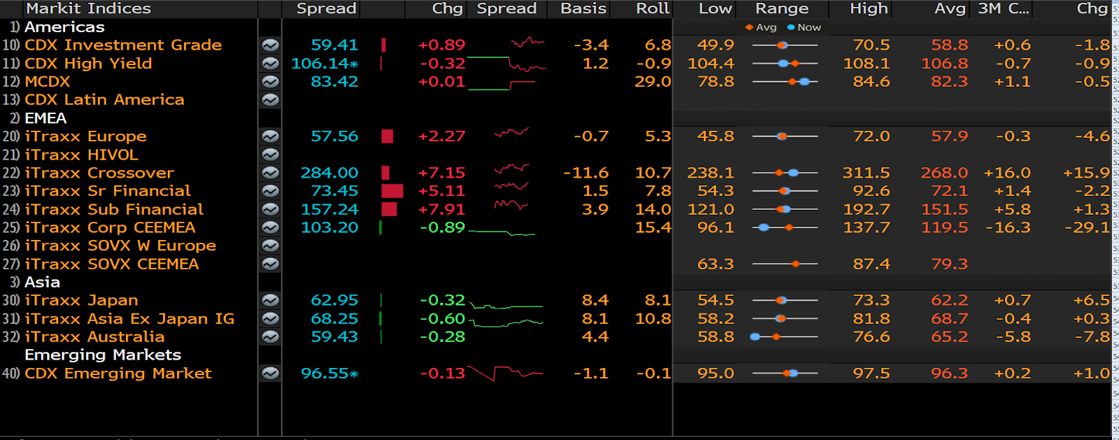Viewport: 1119px width, 440px height.
Task: Select iTraxx Crossover index
Action: point(99,172)
